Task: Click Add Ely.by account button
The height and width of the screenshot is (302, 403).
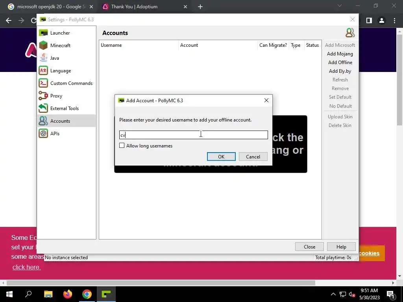Action: pyautogui.click(x=340, y=71)
